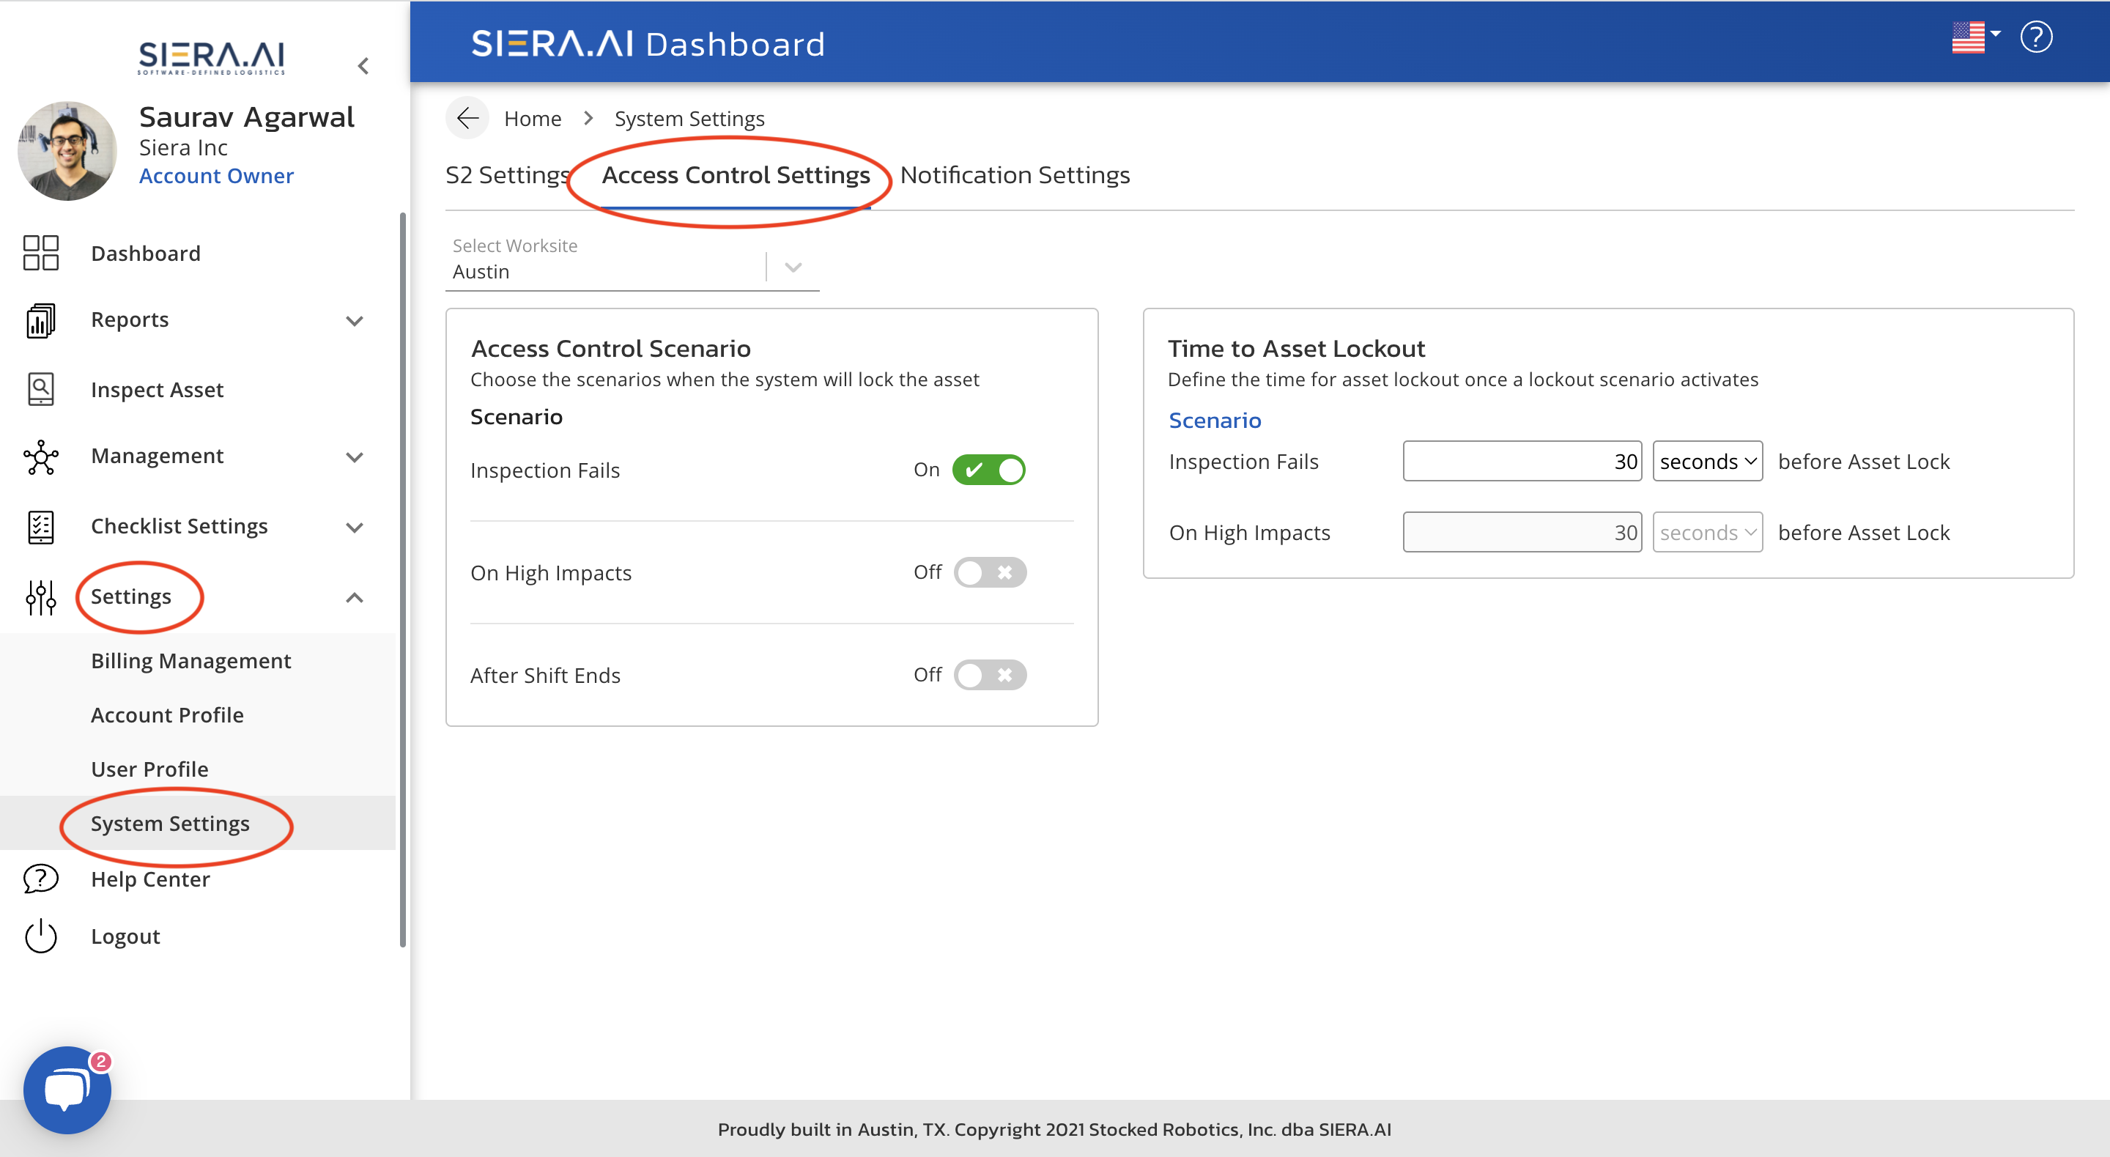The image size is (2110, 1157).
Task: Select the Reports icon in the sidebar
Action: pyautogui.click(x=40, y=319)
